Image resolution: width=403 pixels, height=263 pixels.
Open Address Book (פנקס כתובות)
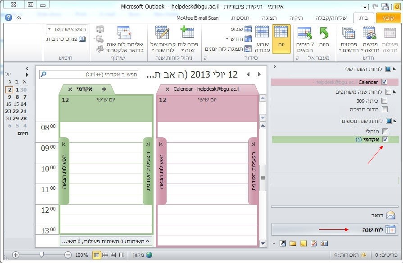pos(66,39)
